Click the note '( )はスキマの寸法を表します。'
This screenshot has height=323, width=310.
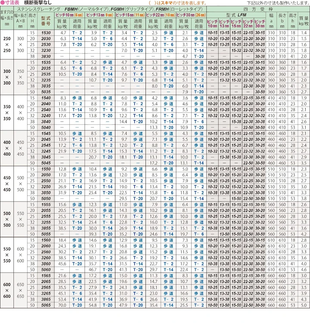(x=178, y=3)
